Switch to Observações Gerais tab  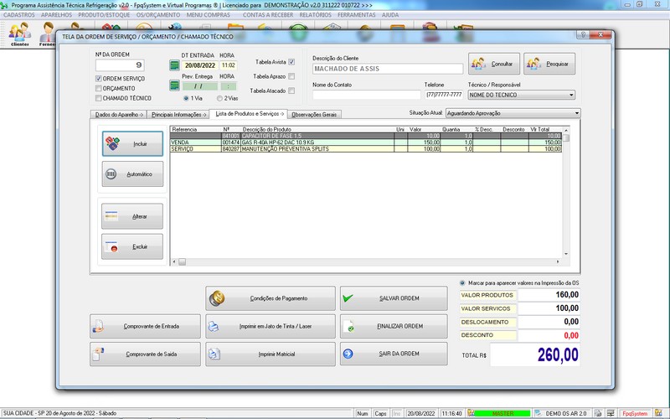pos(314,115)
